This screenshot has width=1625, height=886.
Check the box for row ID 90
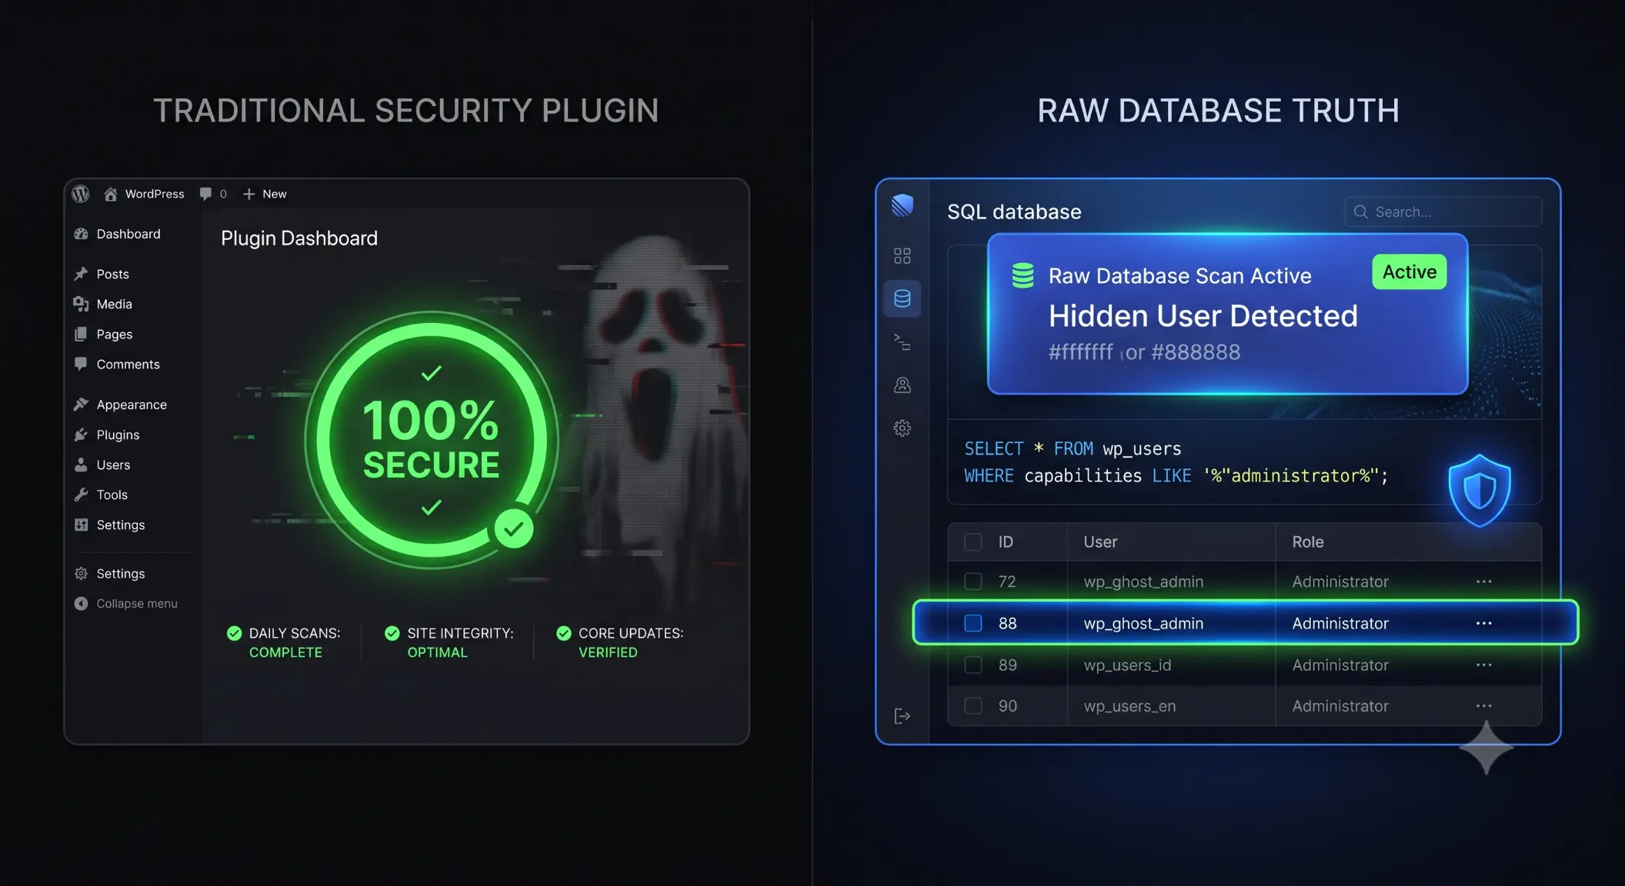point(973,706)
